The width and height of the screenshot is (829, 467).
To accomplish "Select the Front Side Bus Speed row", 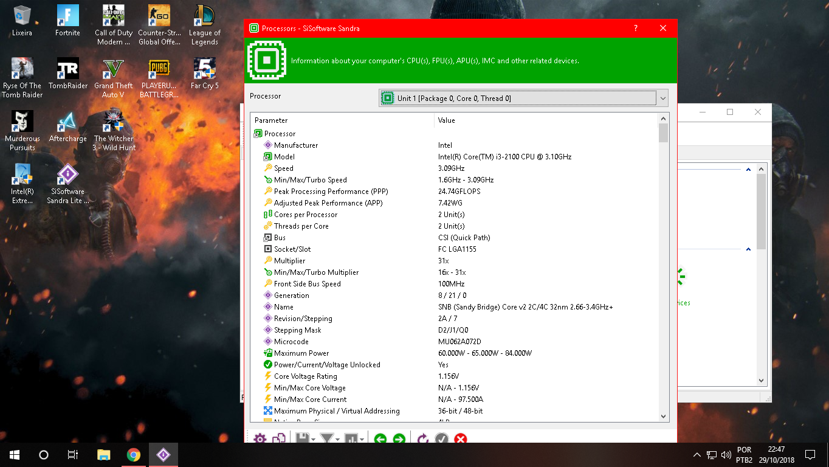I will pyautogui.click(x=455, y=284).
